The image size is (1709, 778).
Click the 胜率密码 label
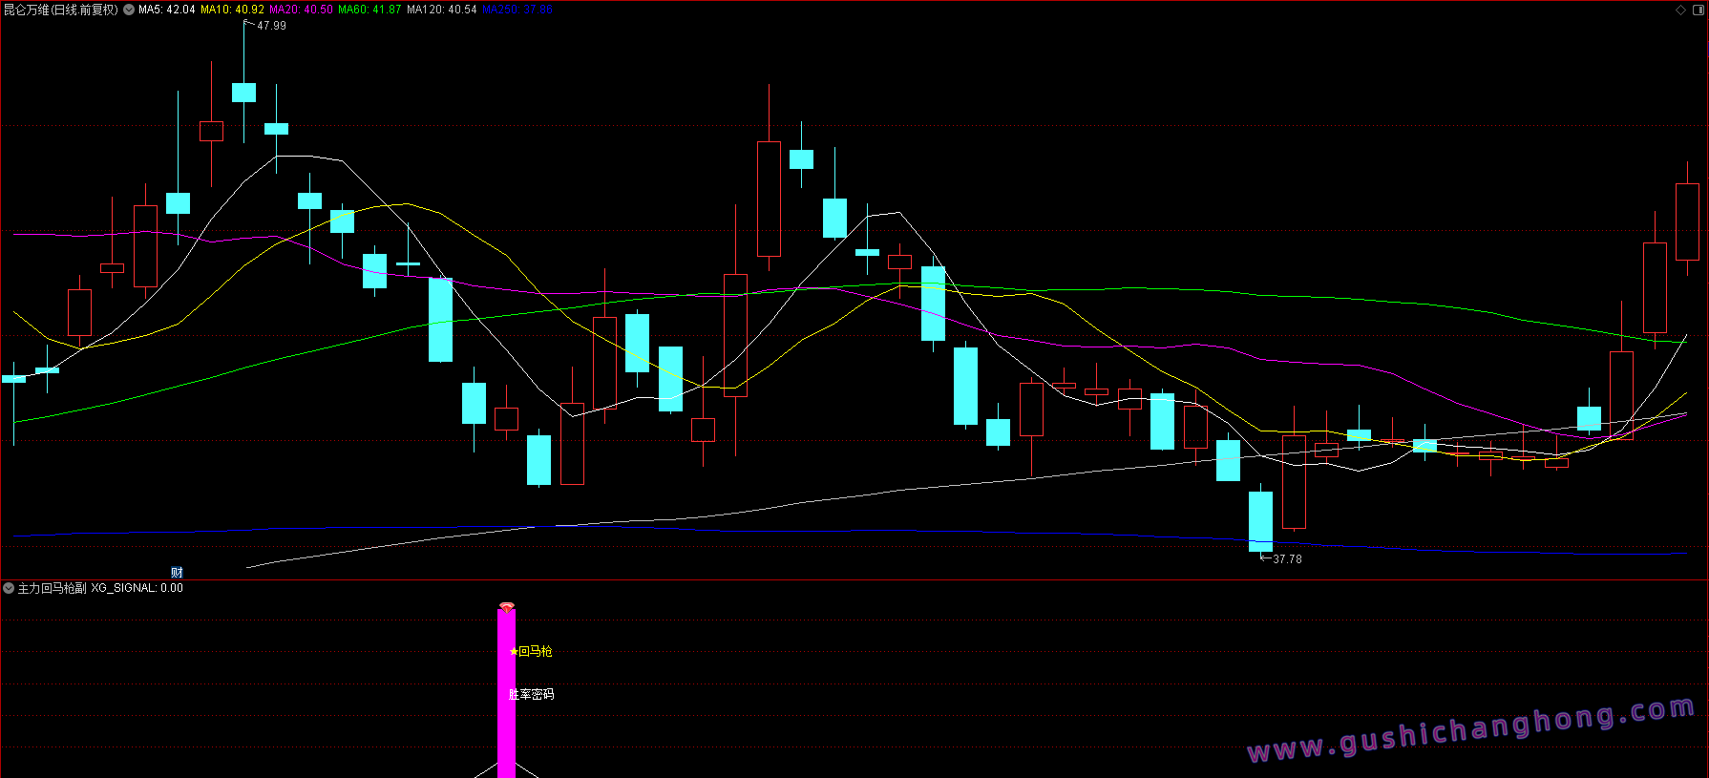[x=531, y=694]
